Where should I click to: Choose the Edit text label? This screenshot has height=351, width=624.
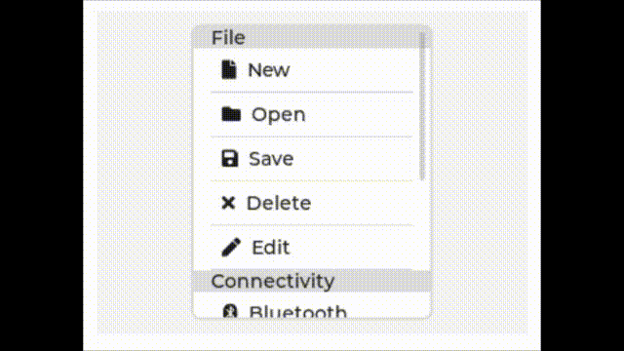[271, 247]
